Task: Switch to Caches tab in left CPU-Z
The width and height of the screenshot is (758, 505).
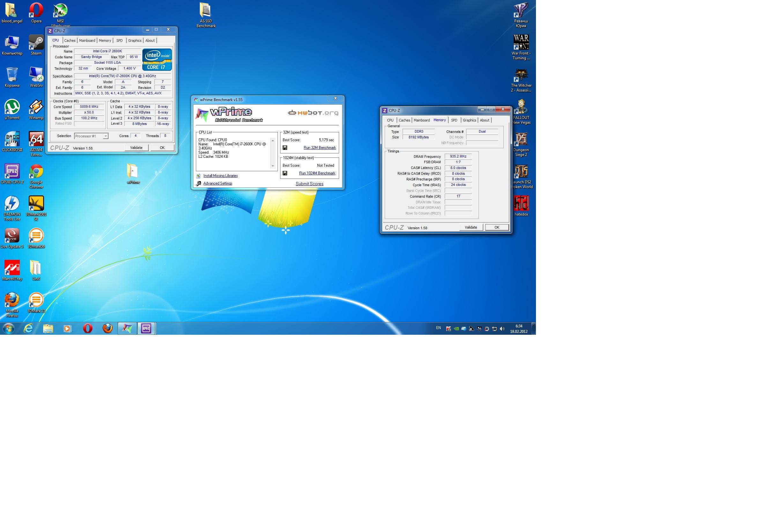Action: 70,40
